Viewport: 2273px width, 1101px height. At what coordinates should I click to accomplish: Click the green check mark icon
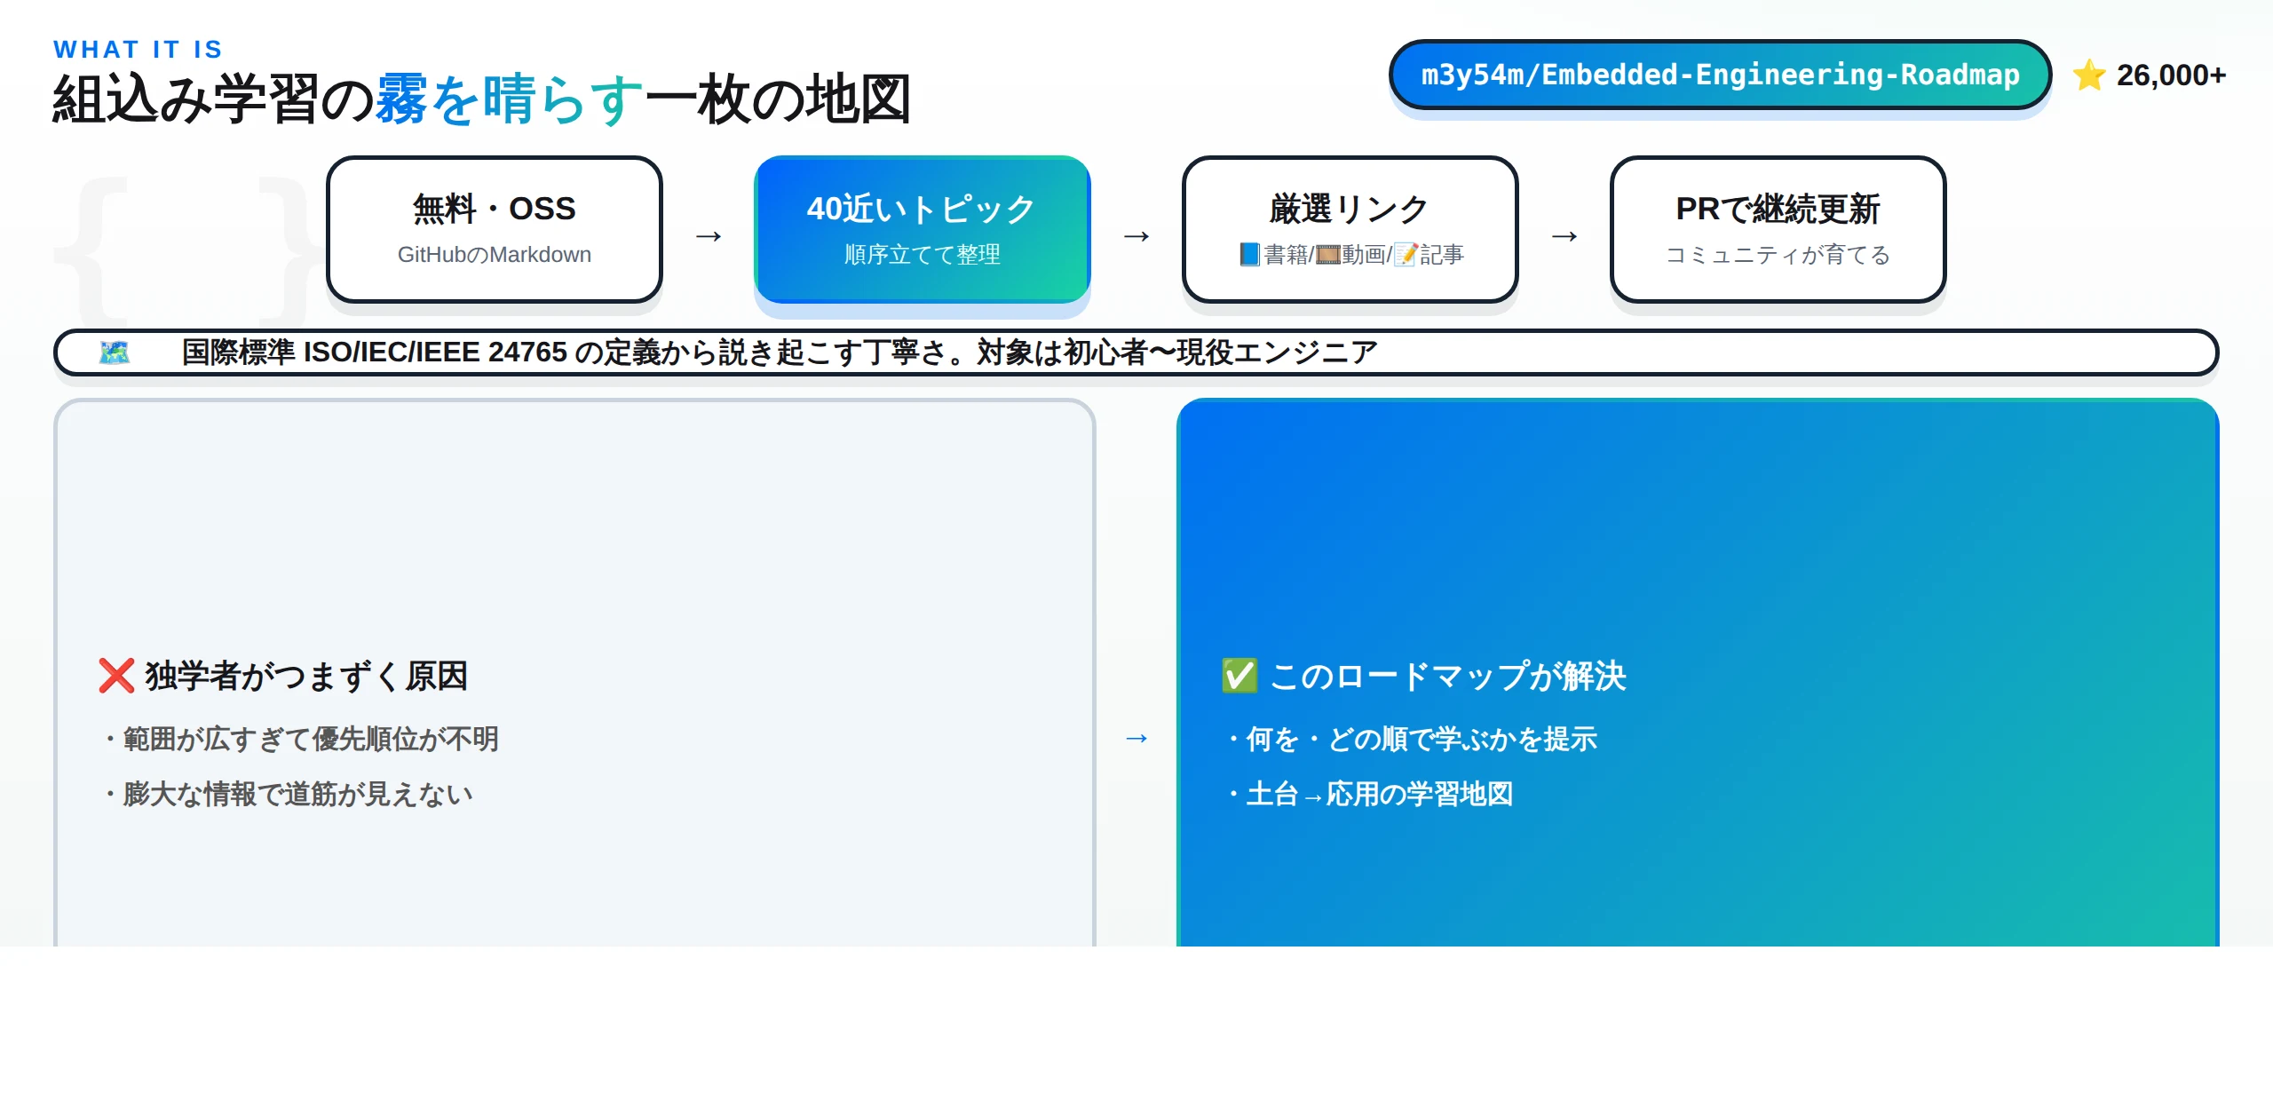[1239, 676]
